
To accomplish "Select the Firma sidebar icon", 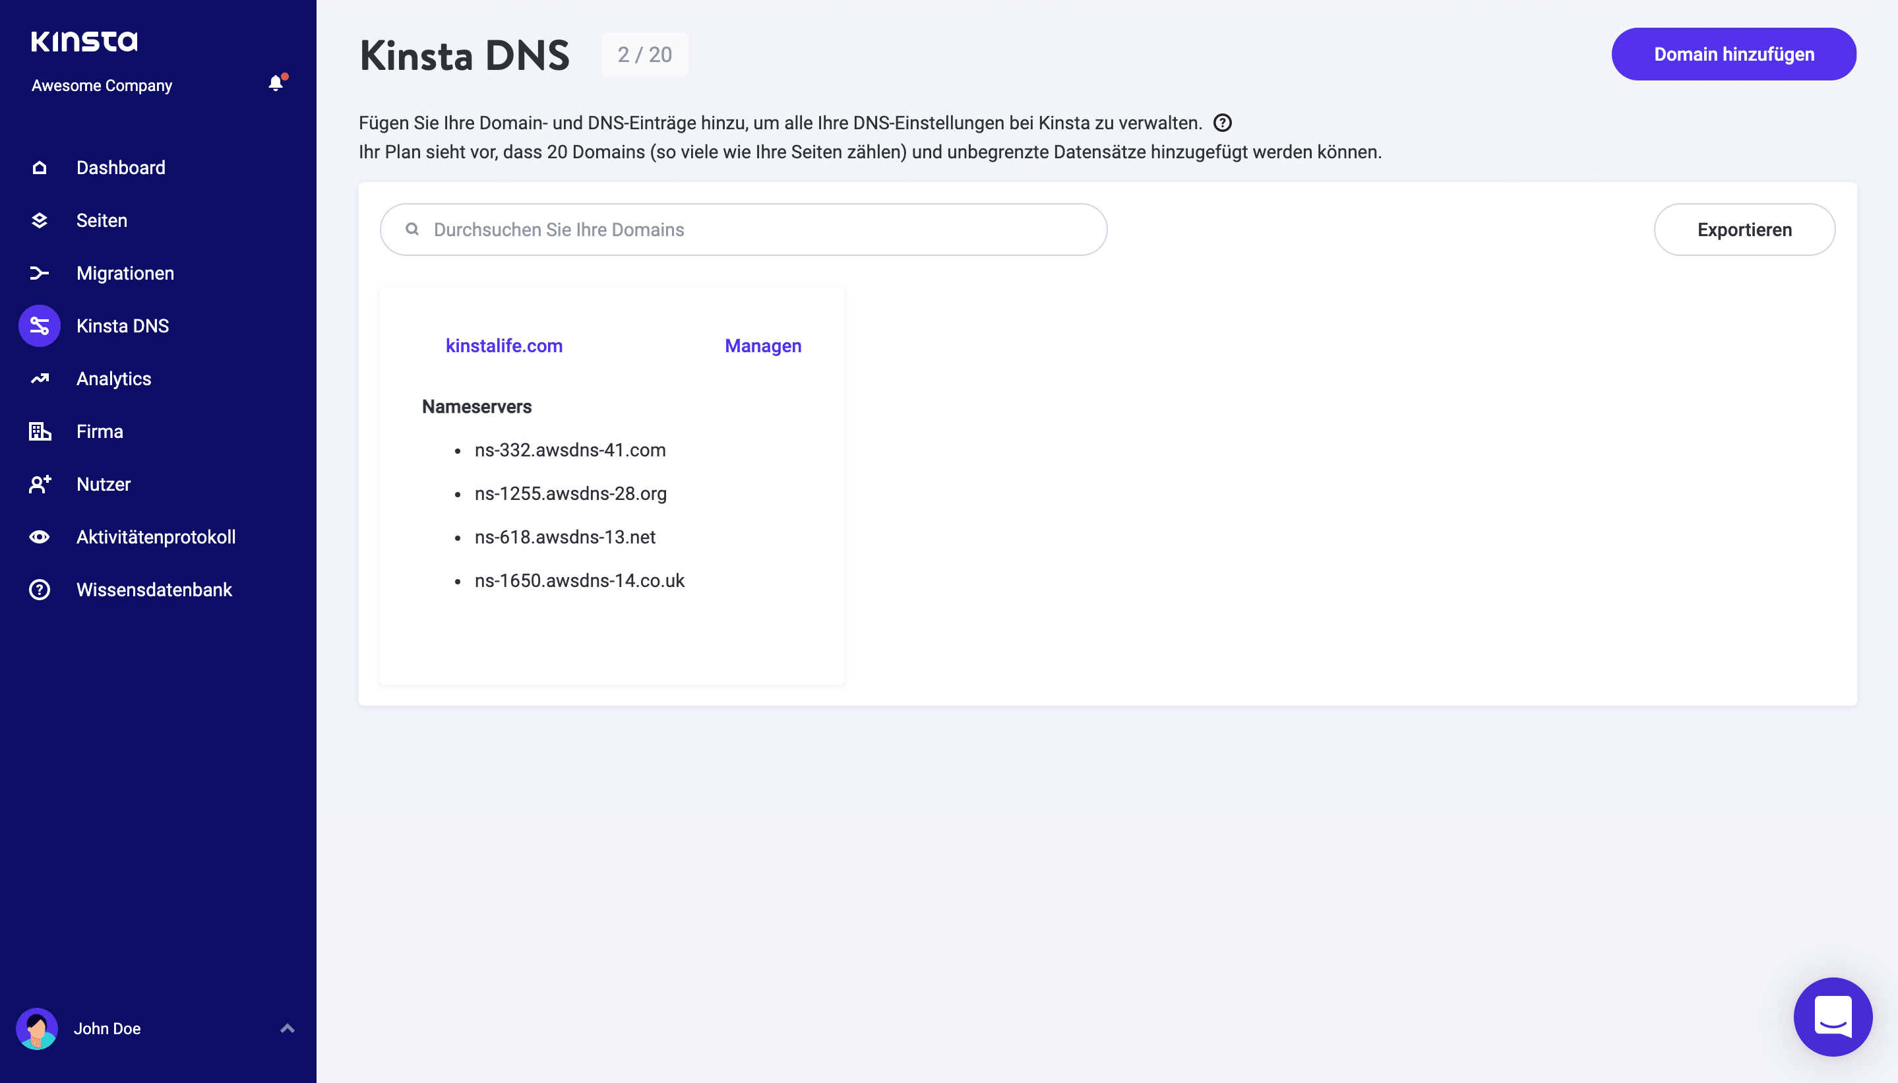I will [x=39, y=431].
